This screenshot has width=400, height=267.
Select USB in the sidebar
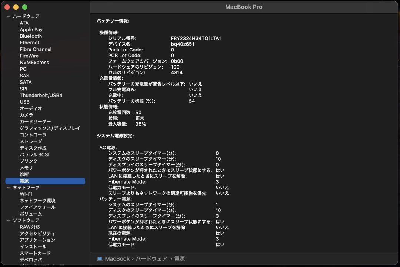[24, 102]
